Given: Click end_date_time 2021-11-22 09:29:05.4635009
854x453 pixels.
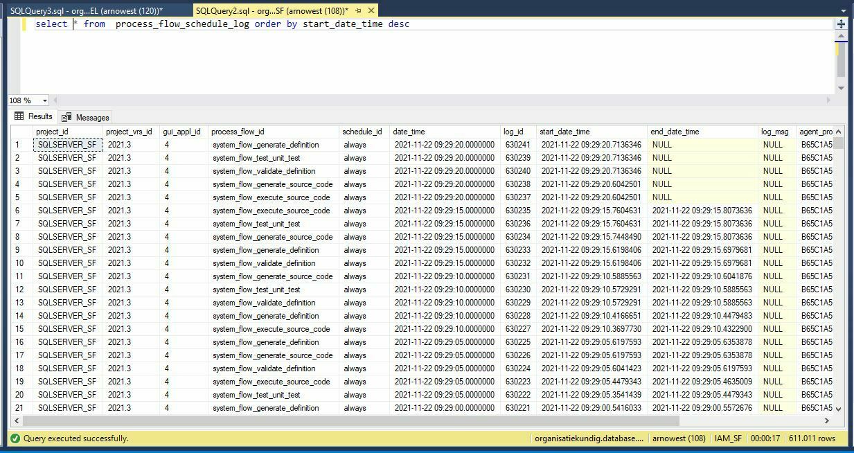Looking at the screenshot, I should pos(703,382).
